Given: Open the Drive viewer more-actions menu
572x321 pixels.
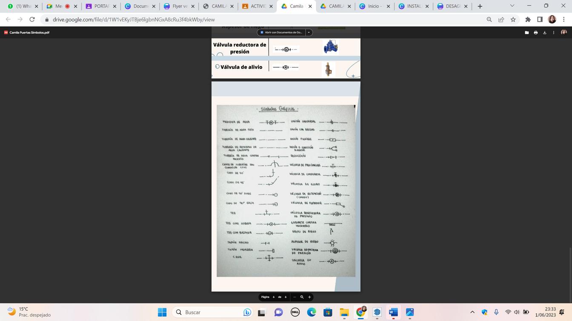Looking at the screenshot, I should [553, 32].
